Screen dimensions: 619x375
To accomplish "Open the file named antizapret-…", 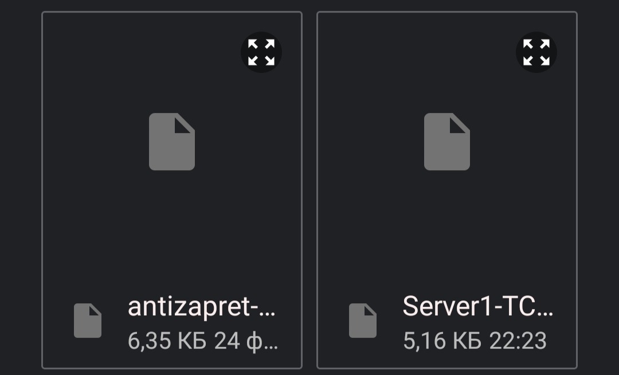I will (x=202, y=307).
